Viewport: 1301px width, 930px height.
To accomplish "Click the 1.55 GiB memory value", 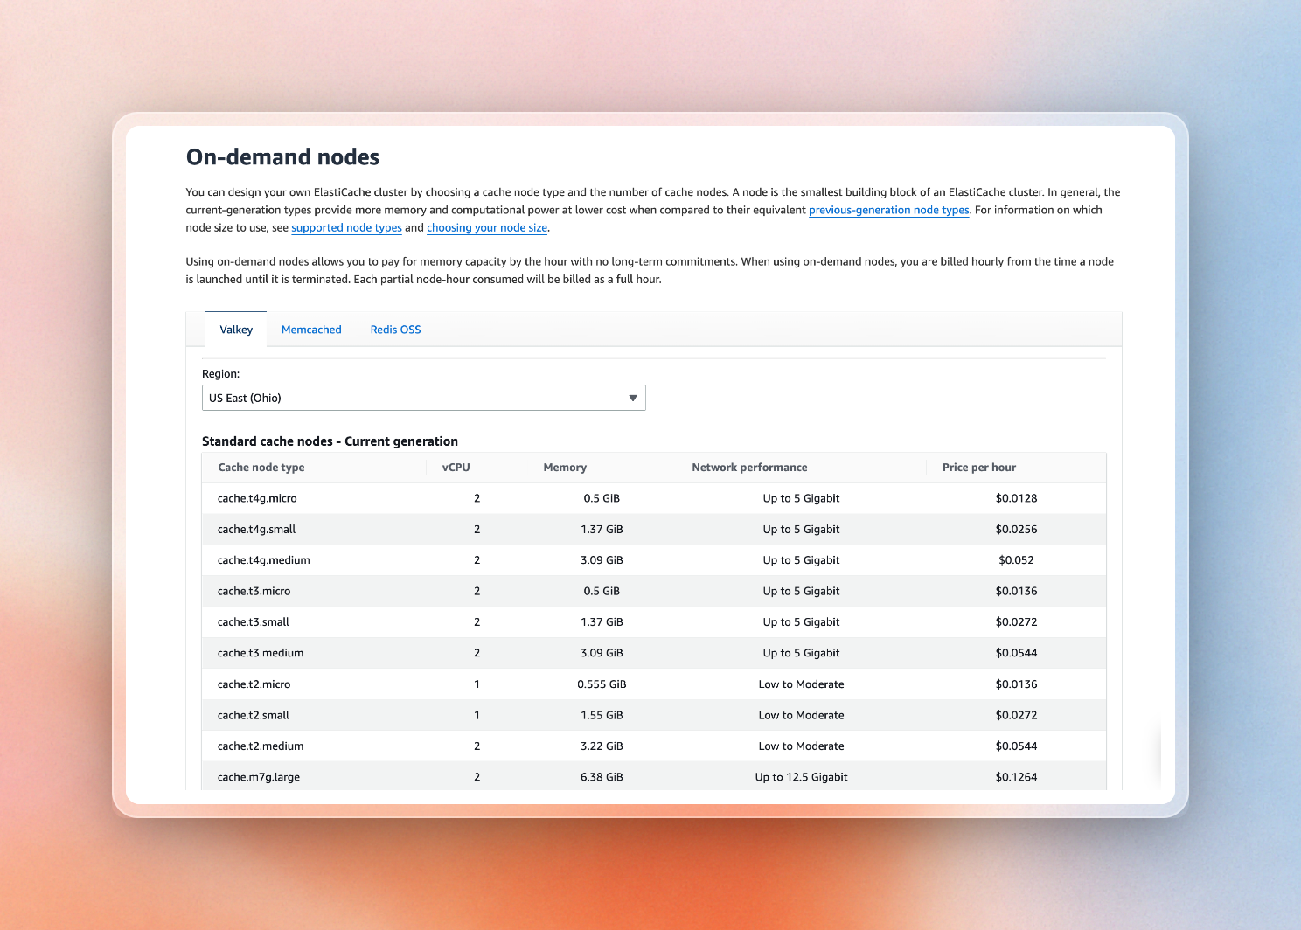I will pos(602,715).
